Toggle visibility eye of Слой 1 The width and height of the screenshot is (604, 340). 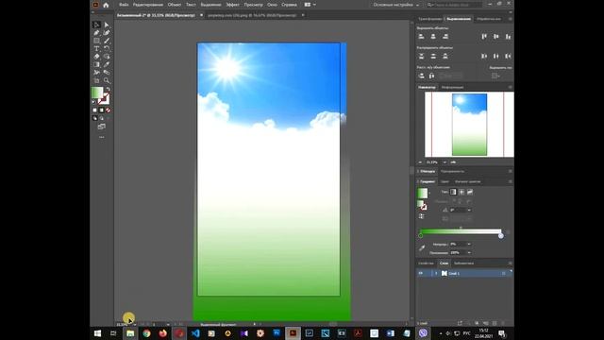point(421,273)
